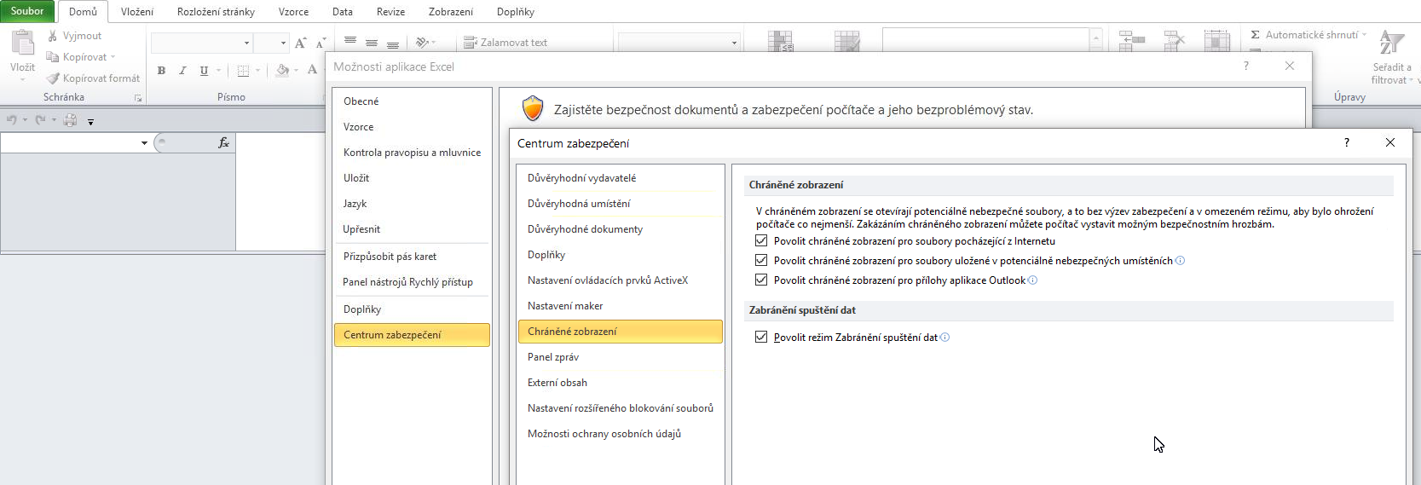Click the insert function fx icon

click(x=223, y=142)
